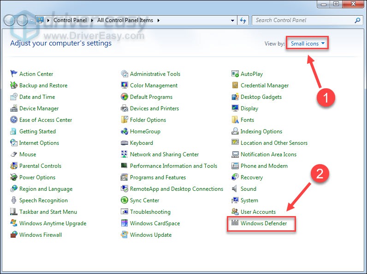Open the Device Manager icon
367x274 pixels.
14,108
